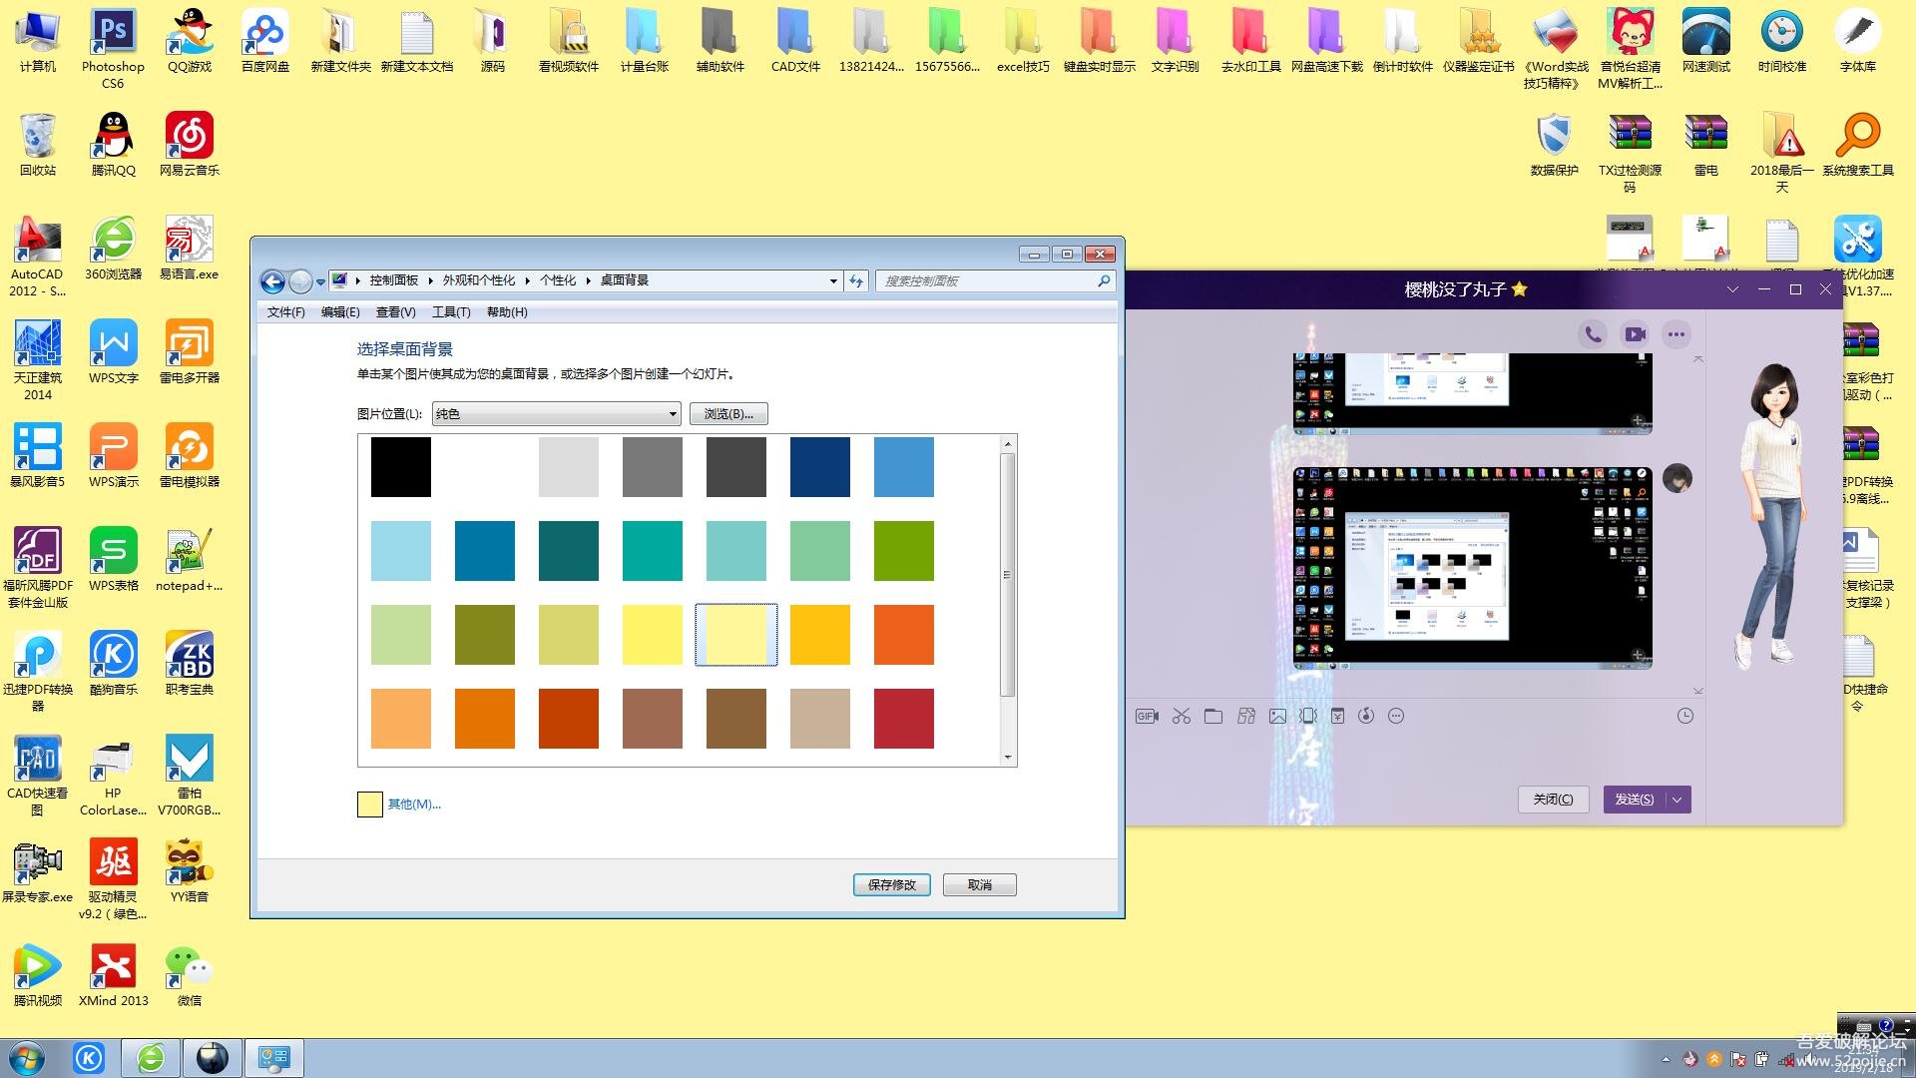Launch 酷狗音乐 desktop shortcut
Image resolution: width=1916 pixels, height=1078 pixels.
click(113, 663)
